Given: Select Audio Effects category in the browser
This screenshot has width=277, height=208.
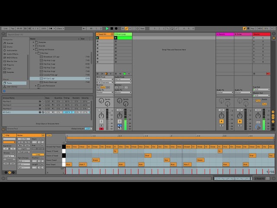Looking at the screenshot, I should click(12, 54).
